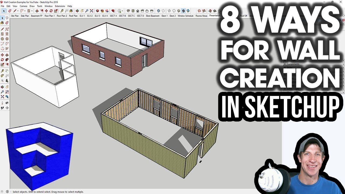This screenshot has width=345, height=194.
Task: Select Position Camera tool in left toolset
Action: 2,103
